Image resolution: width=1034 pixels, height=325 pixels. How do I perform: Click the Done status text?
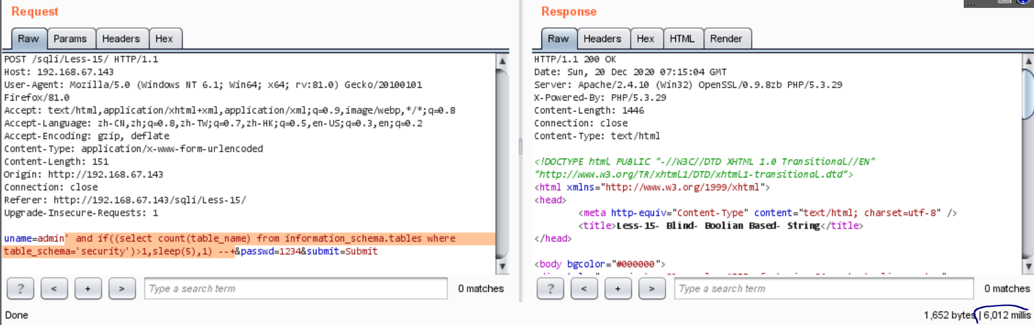[x=16, y=315]
